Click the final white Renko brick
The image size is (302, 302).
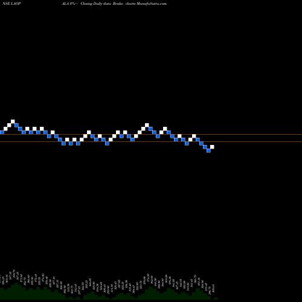(212, 147)
